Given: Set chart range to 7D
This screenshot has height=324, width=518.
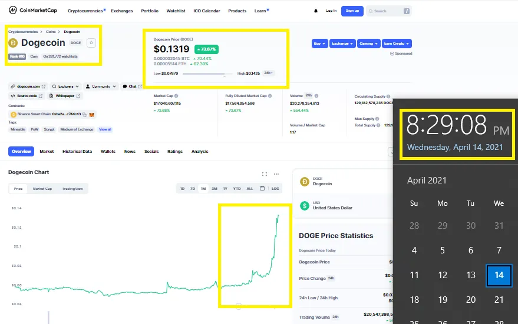Looking at the screenshot, I should [193, 189].
